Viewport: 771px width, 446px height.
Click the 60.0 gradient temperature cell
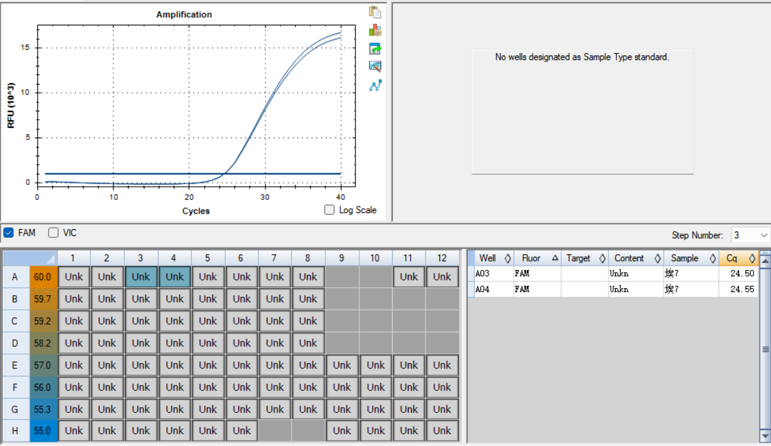tap(43, 276)
